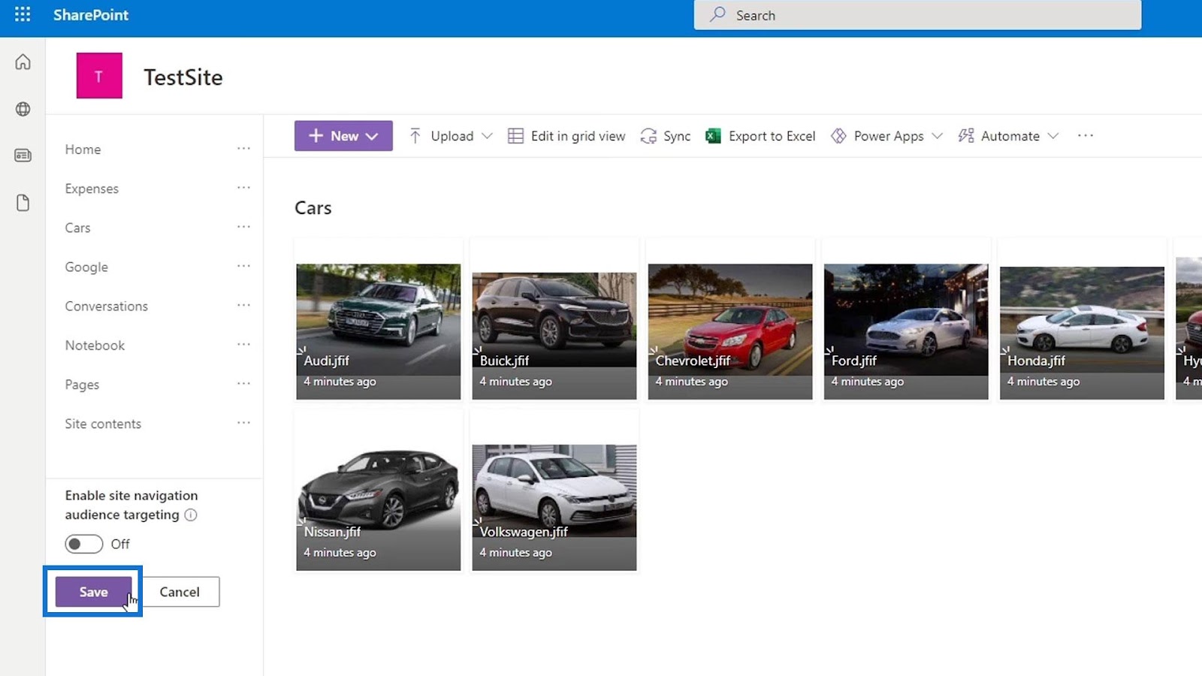The image size is (1202, 676).
Task: Open the Volkswagen.jfif thumbnail
Action: point(554,507)
